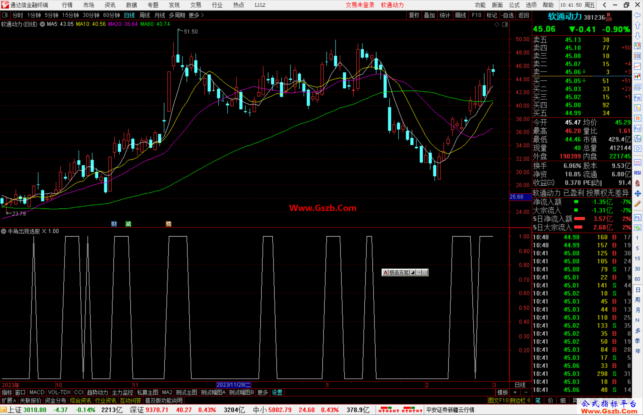Screen dimensions: 643x415
Task: Click the 财 marker on the chart
Action: point(114,224)
